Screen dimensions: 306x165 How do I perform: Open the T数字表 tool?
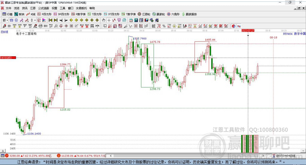128,14
